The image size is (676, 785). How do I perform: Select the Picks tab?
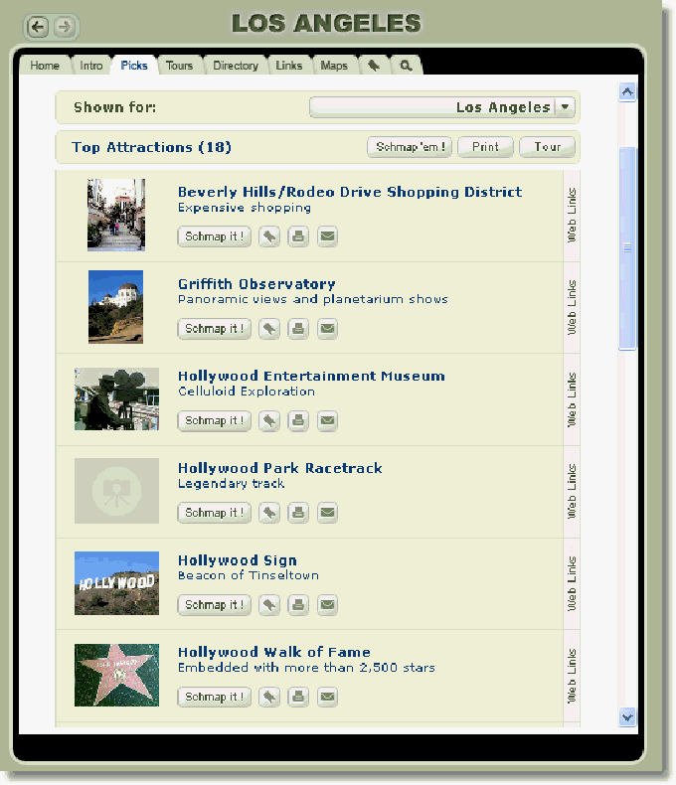pyautogui.click(x=134, y=66)
